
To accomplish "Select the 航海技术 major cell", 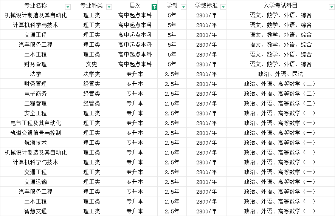I will [x=36, y=142].
